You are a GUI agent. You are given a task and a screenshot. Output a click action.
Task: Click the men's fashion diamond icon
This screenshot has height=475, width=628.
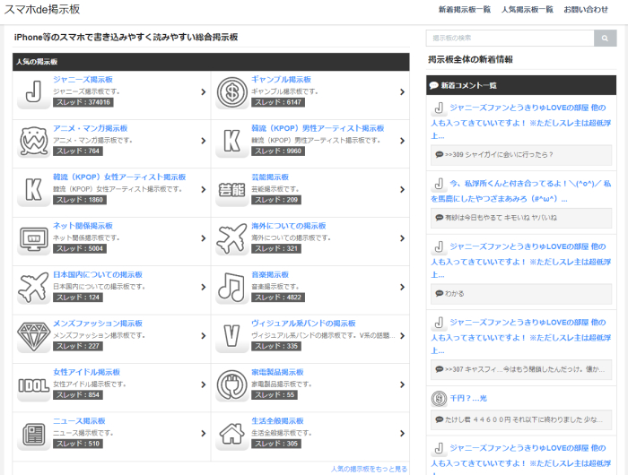click(x=33, y=334)
